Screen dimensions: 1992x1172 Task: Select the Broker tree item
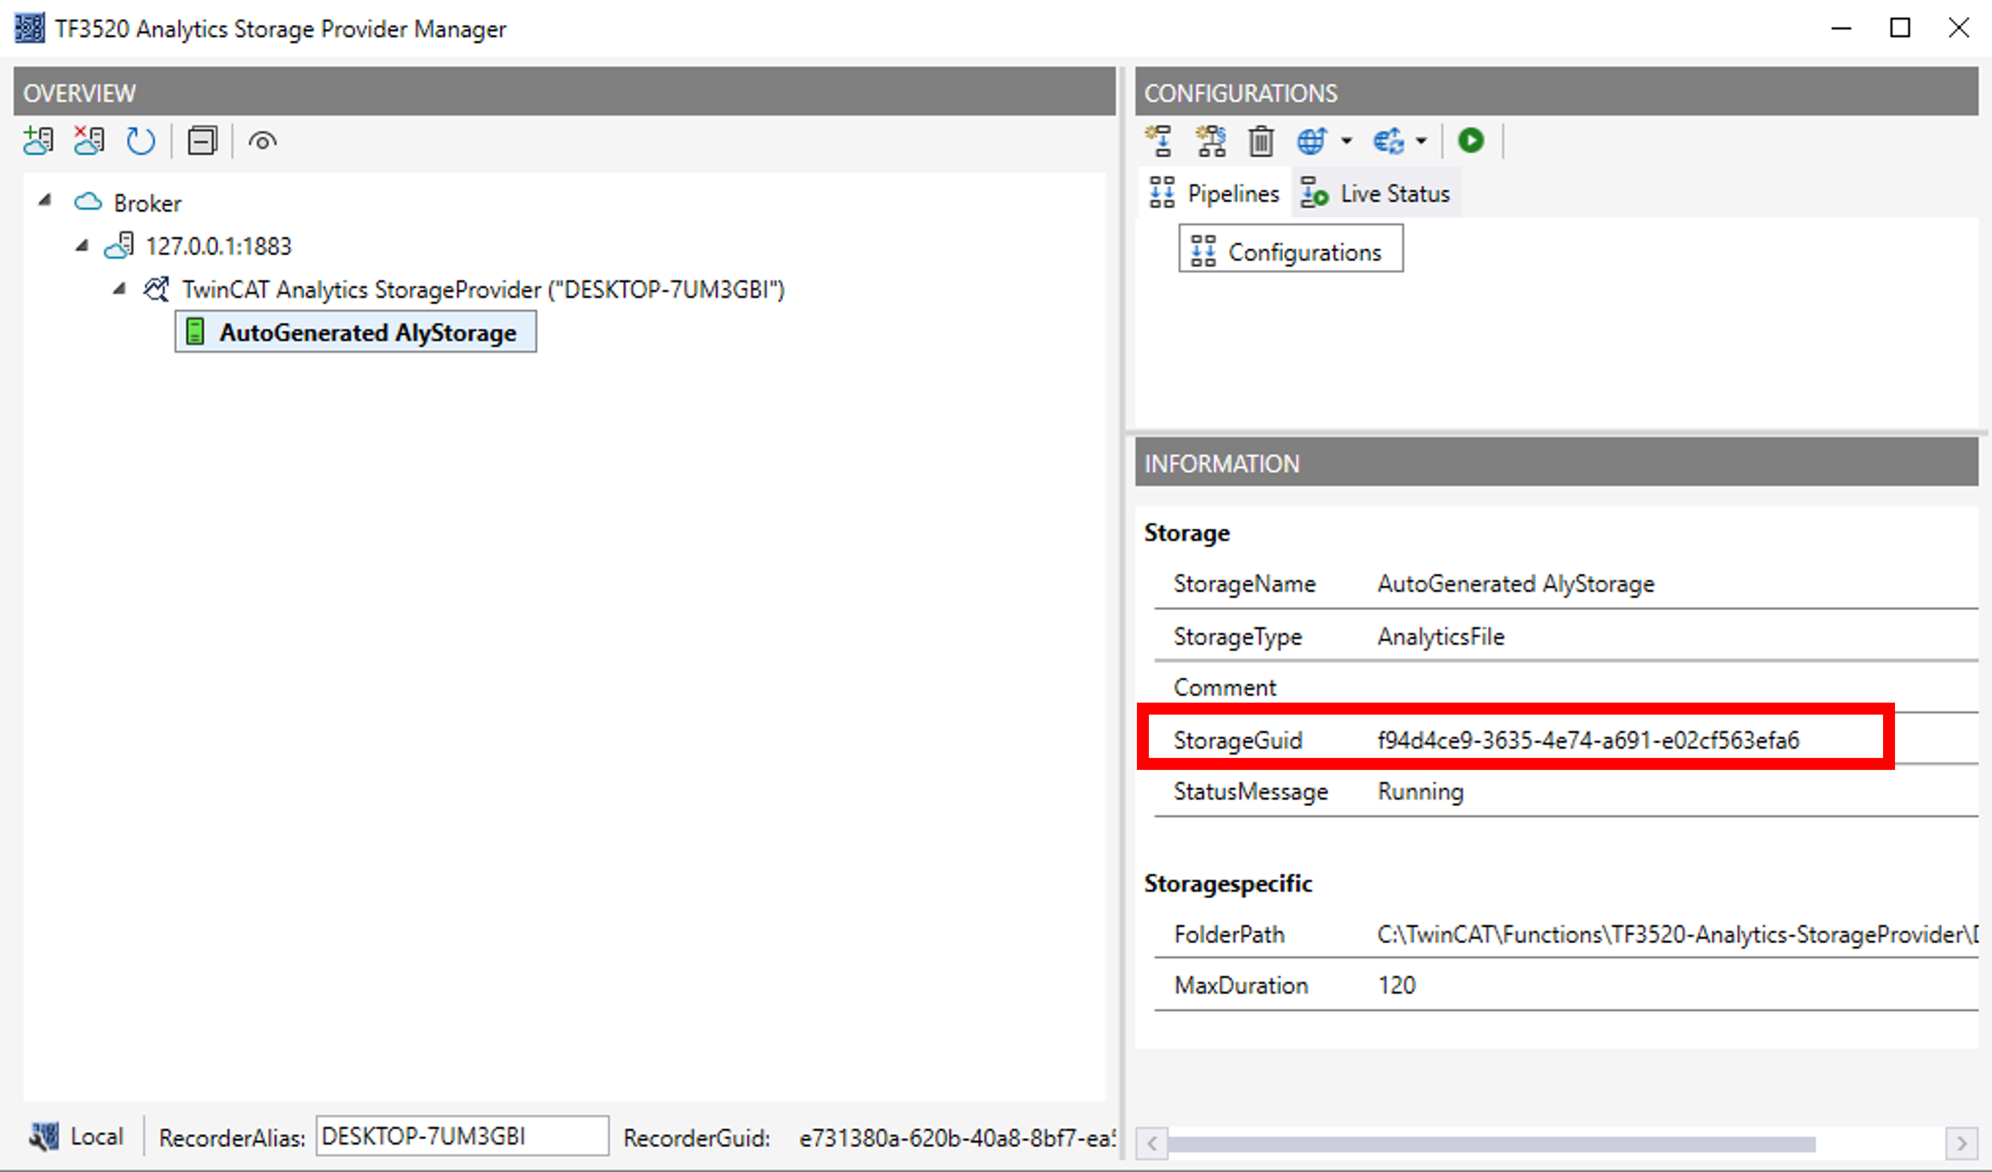(147, 203)
